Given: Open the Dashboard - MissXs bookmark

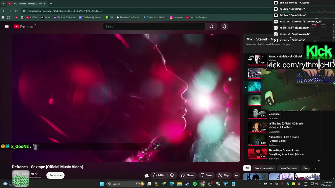Looking at the screenshot, I should pyautogui.click(x=155, y=17).
